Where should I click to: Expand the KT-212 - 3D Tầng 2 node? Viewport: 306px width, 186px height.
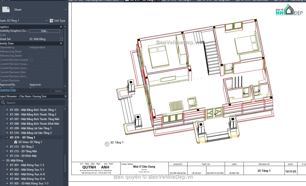point(7,147)
